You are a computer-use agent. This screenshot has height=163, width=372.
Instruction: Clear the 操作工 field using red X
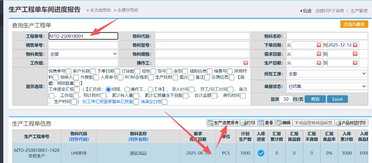pos(246,63)
